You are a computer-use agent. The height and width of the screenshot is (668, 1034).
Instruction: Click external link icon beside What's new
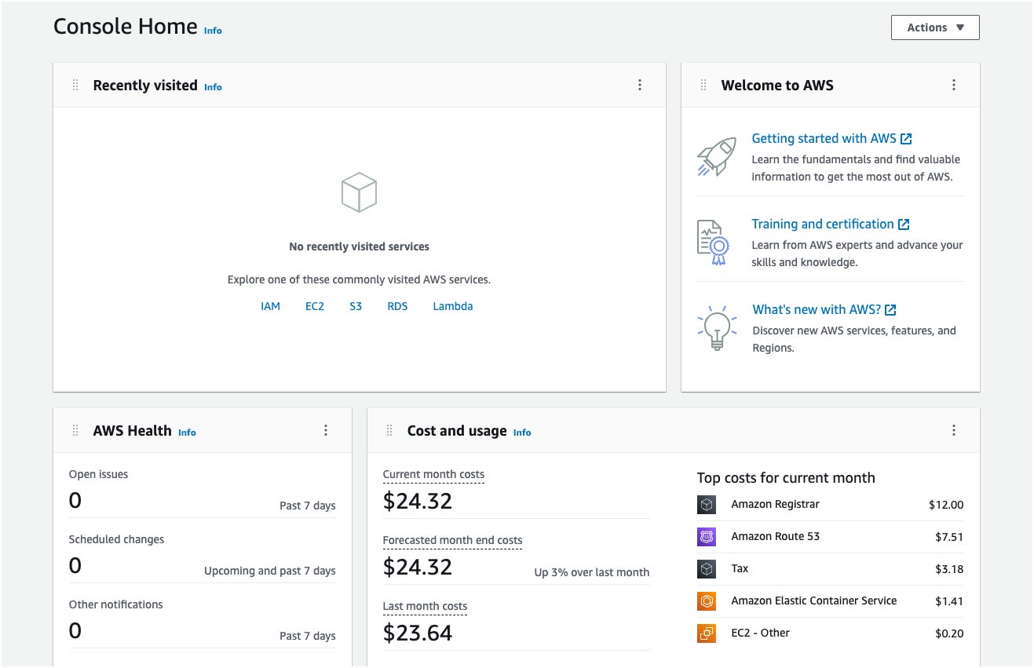890,310
